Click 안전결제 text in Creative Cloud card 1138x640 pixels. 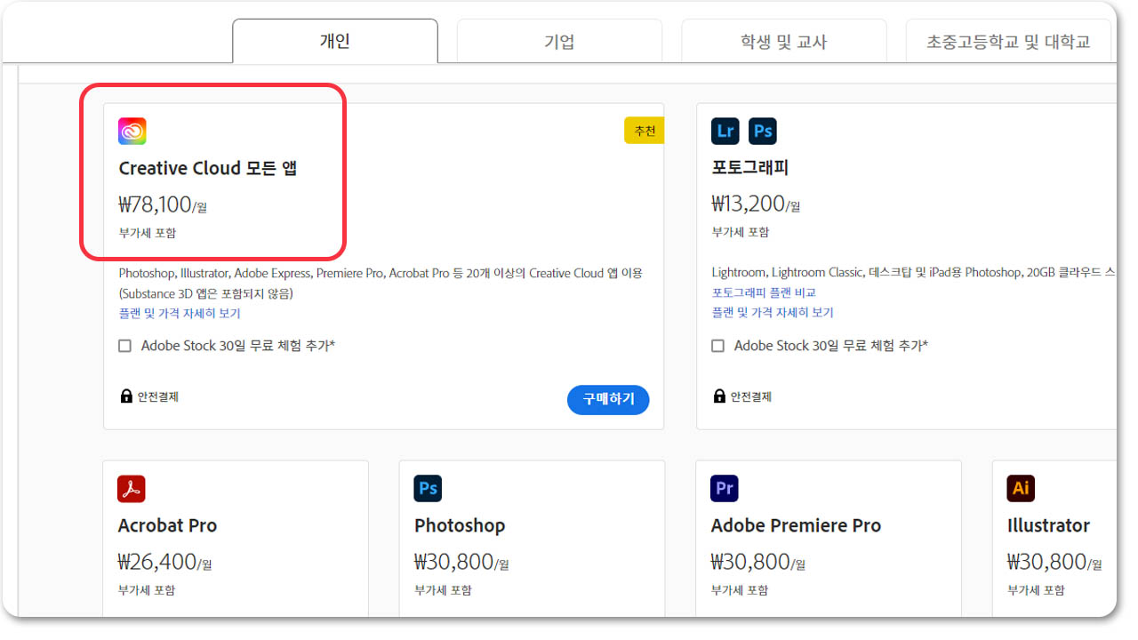pyautogui.click(x=158, y=396)
